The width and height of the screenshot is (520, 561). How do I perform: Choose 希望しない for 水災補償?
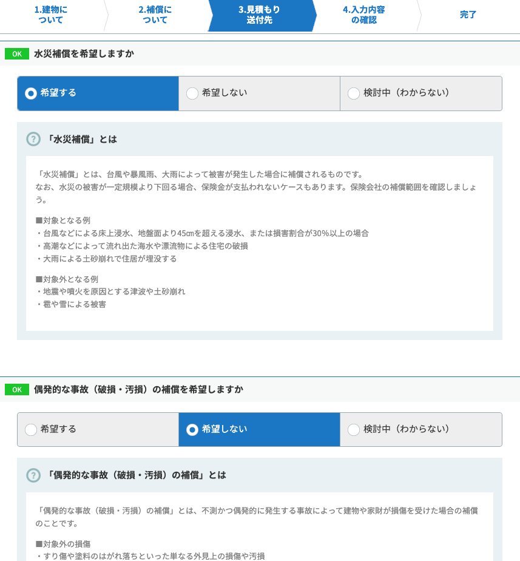click(x=259, y=93)
